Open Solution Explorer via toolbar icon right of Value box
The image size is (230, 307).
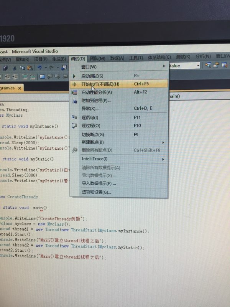[208, 65]
